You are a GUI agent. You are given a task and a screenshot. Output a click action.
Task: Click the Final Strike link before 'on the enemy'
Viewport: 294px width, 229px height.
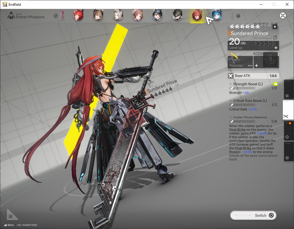tap(237, 130)
